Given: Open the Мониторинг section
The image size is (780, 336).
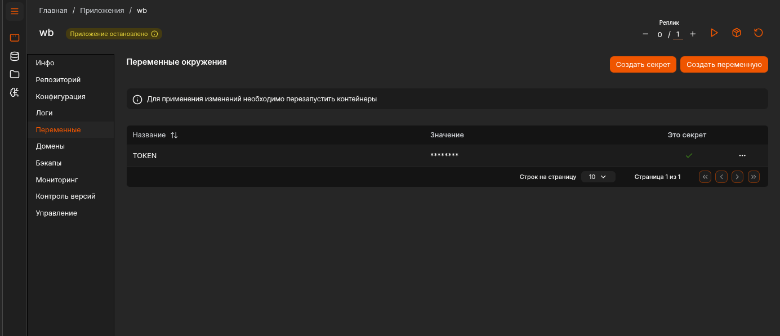Looking at the screenshot, I should point(56,180).
